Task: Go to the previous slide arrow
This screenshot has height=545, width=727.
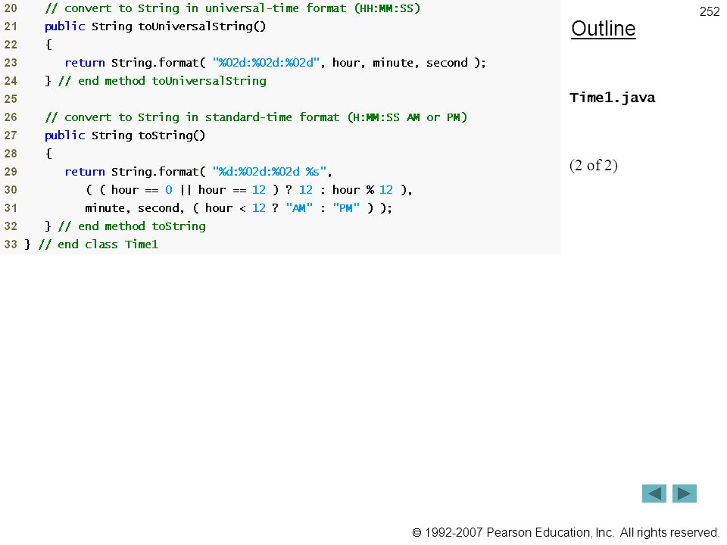Action: pyautogui.click(x=654, y=494)
